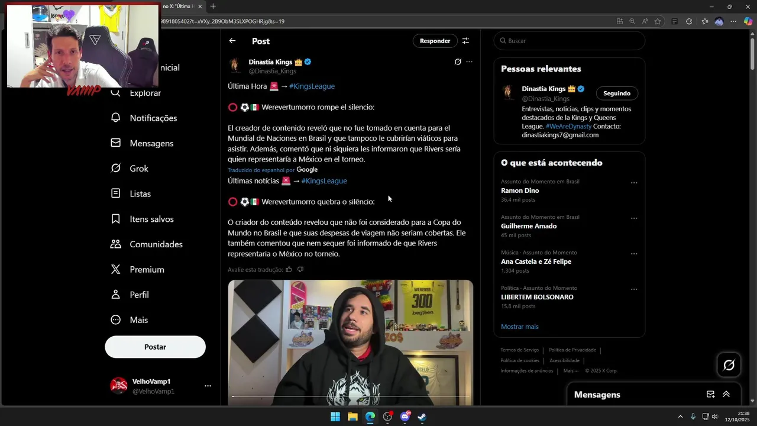Open Discord from the taskbar
This screenshot has width=757, height=426.
tap(405, 417)
